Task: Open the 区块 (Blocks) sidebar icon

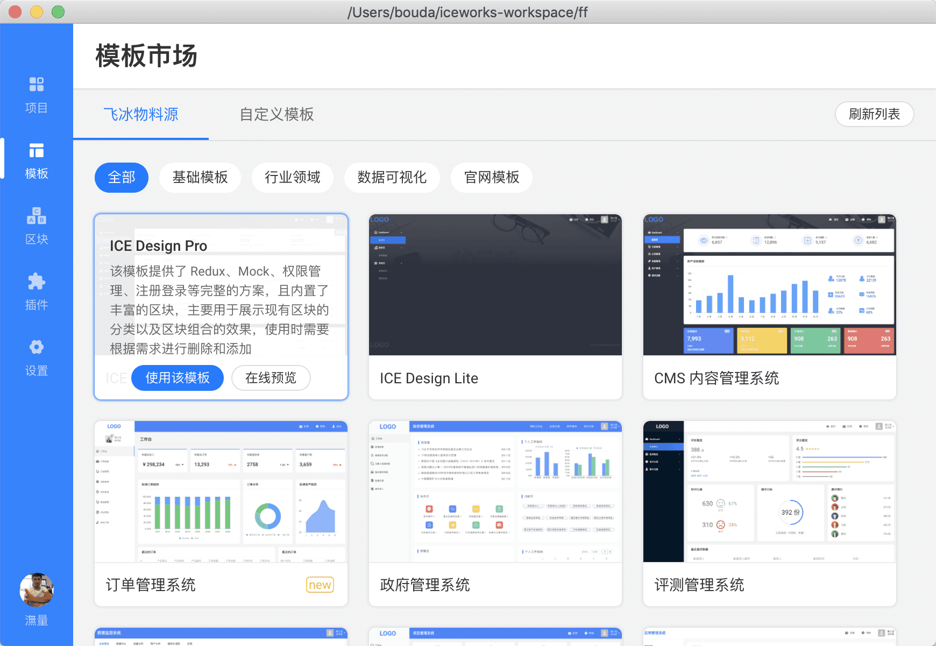Action: click(37, 227)
